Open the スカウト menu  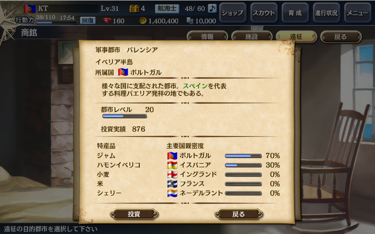(264, 13)
